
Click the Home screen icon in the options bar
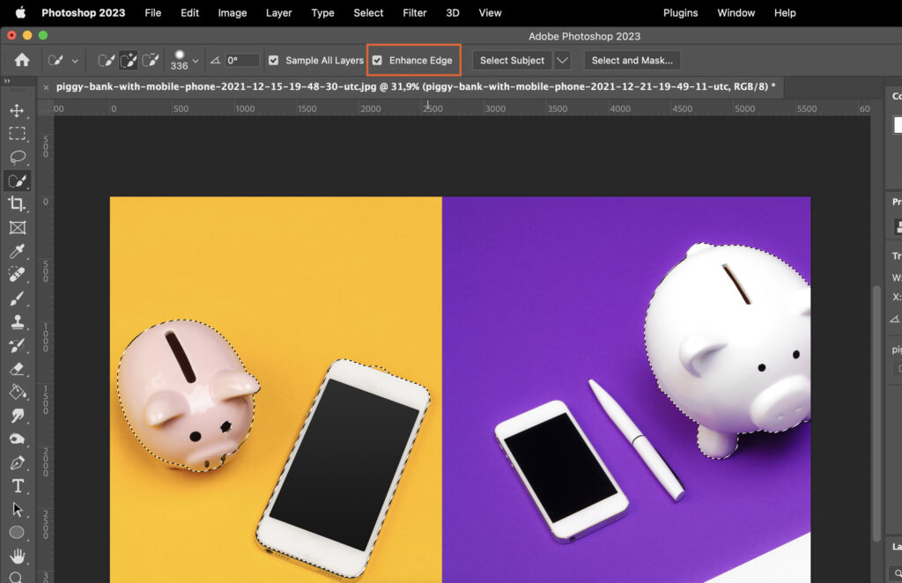pyautogui.click(x=20, y=60)
